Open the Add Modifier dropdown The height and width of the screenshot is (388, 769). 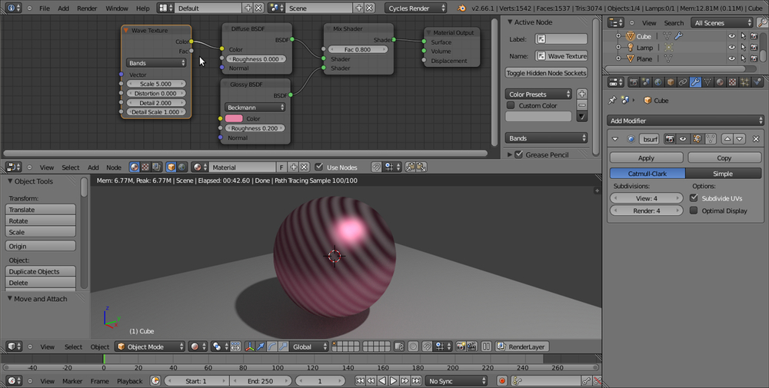[x=685, y=121]
